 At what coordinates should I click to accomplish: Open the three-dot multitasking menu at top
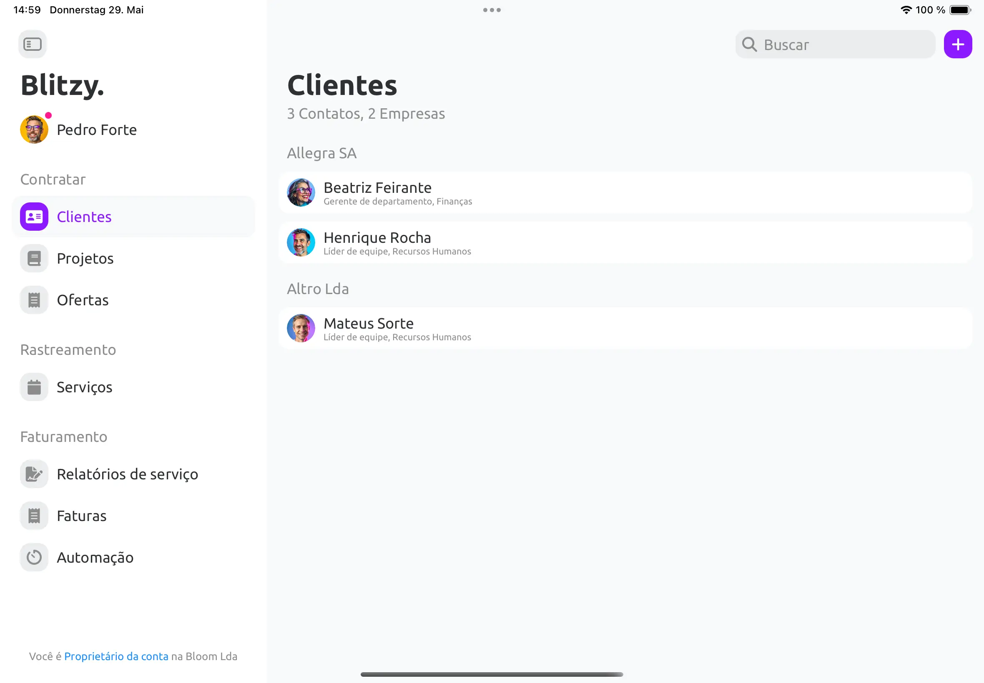492,10
